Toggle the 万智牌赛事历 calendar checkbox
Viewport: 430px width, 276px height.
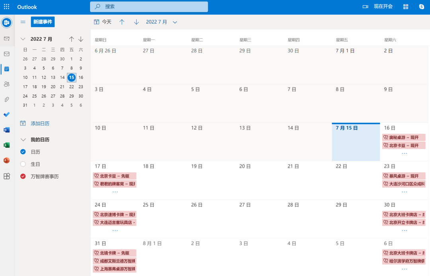[x=23, y=176]
